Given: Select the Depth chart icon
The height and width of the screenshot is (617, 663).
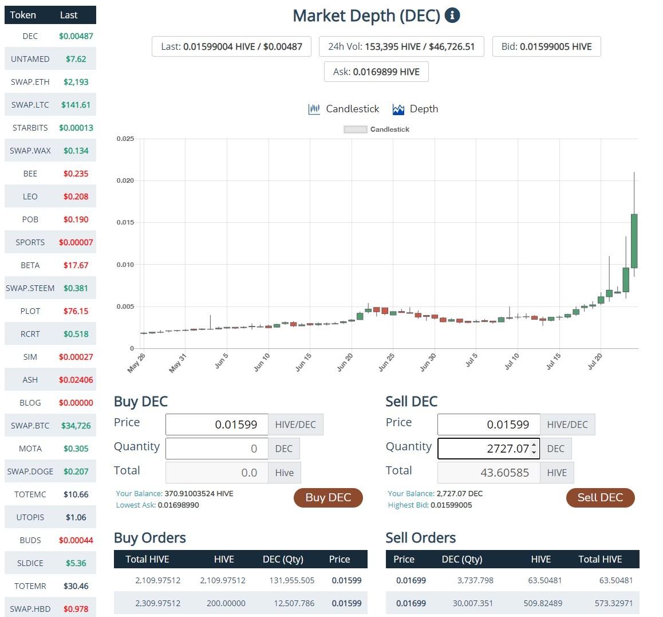Looking at the screenshot, I should (398, 109).
